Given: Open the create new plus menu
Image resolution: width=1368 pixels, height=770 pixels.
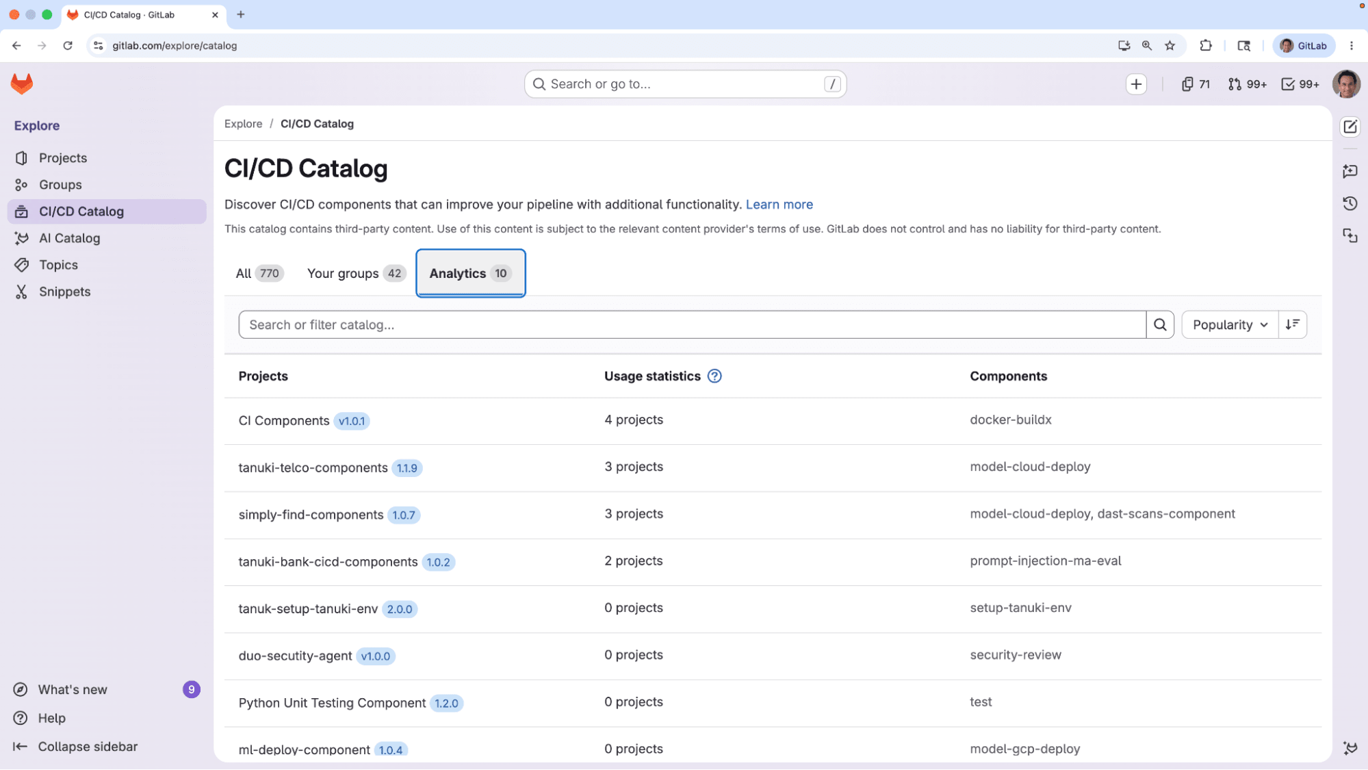Looking at the screenshot, I should 1136,84.
